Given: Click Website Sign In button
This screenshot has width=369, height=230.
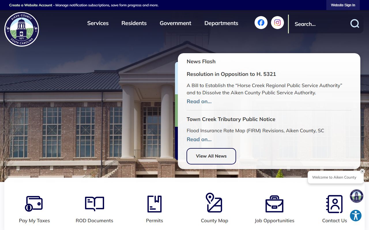Looking at the screenshot, I should pos(343,5).
